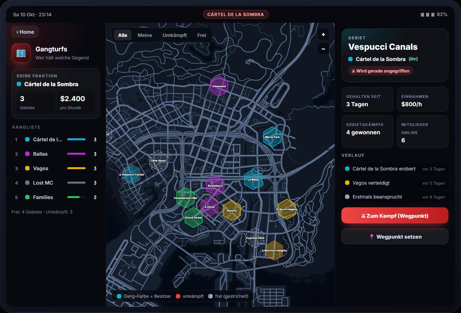This screenshot has height=313, width=461.
Task: Click the Cártel de la Sombra erobert entry
Action: click(x=395, y=169)
